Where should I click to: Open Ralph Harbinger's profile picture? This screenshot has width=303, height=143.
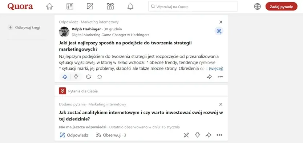64,32
